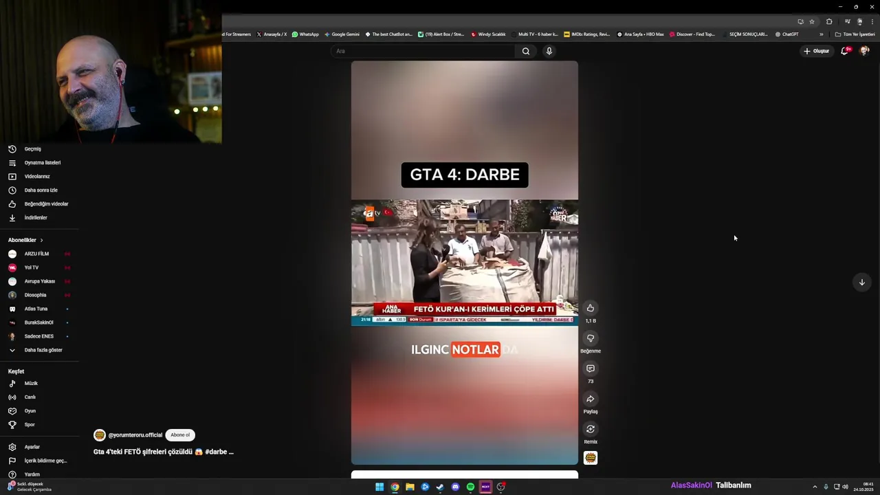Open the short's sound source thumbnail
Image resolution: width=880 pixels, height=495 pixels.
pos(590,458)
